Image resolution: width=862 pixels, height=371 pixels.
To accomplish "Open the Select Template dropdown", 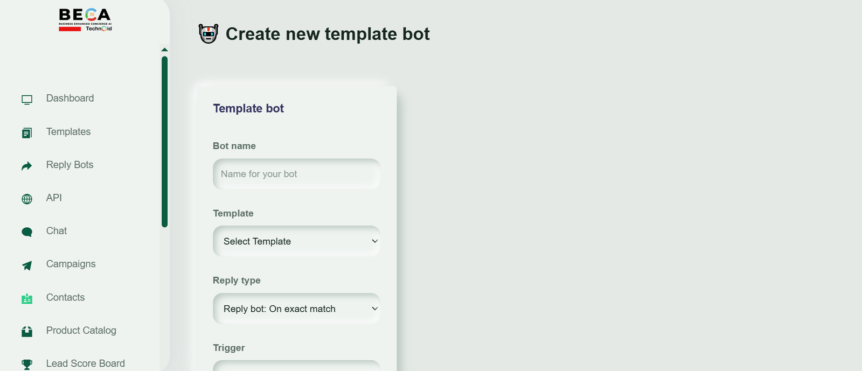I will point(296,241).
